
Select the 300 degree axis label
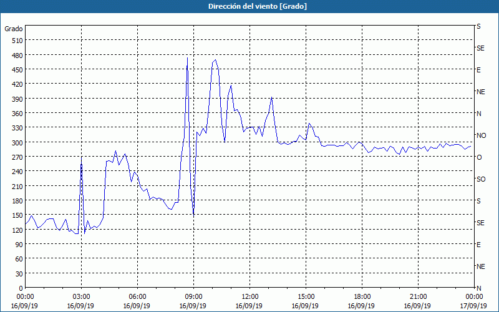click(17, 143)
